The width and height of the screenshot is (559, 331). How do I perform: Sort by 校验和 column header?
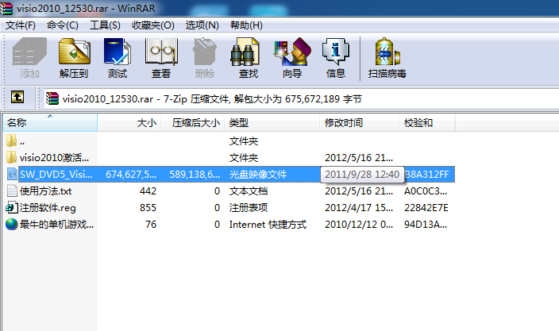(427, 123)
